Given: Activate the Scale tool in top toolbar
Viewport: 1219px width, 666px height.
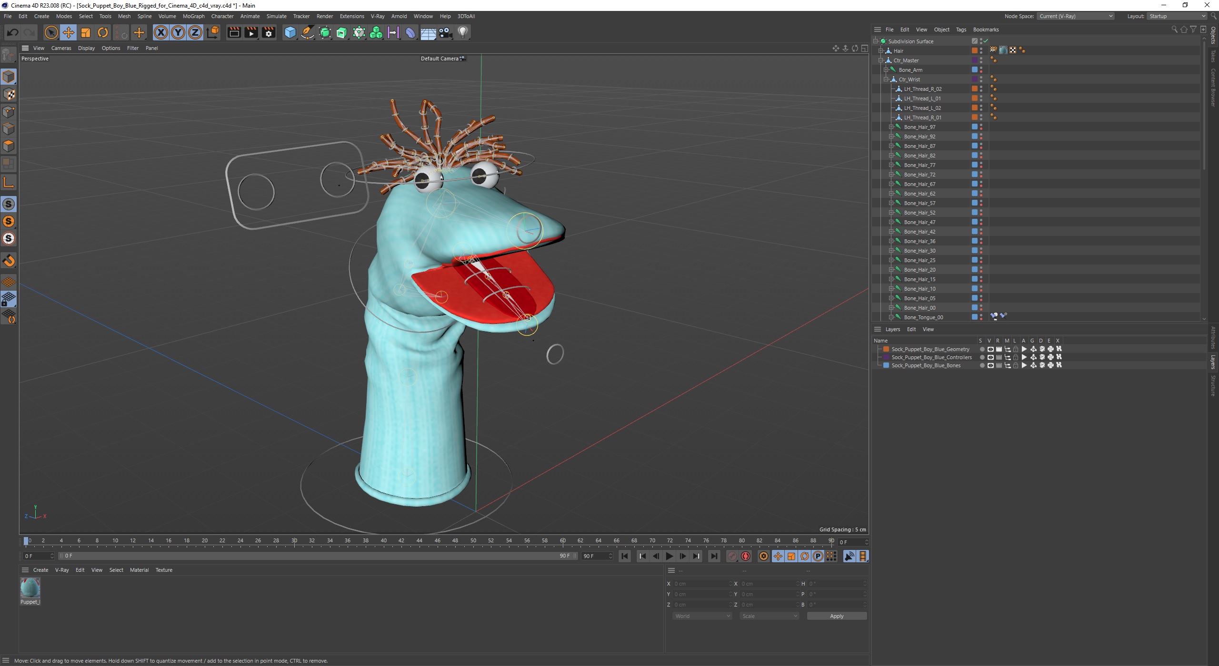Looking at the screenshot, I should [x=86, y=32].
